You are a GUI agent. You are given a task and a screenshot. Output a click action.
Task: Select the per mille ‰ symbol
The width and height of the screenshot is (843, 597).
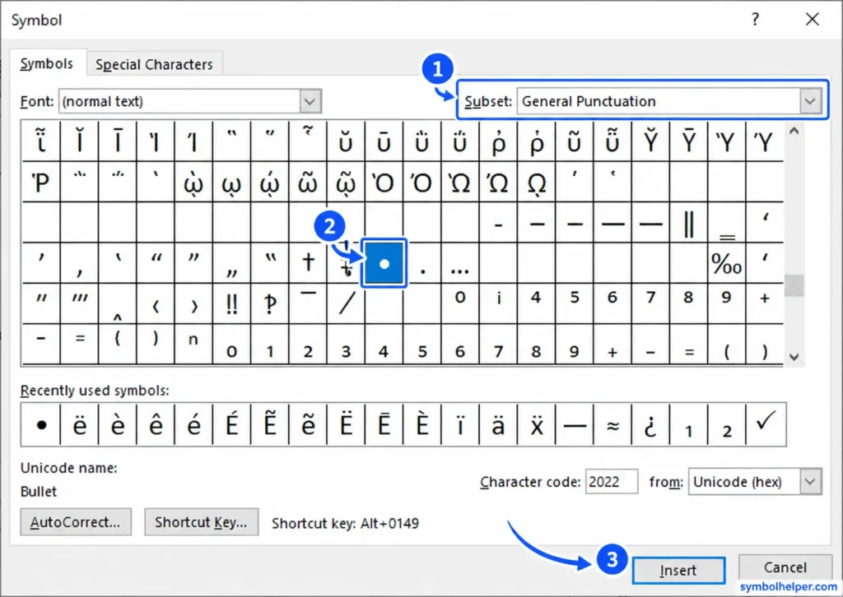tap(726, 263)
